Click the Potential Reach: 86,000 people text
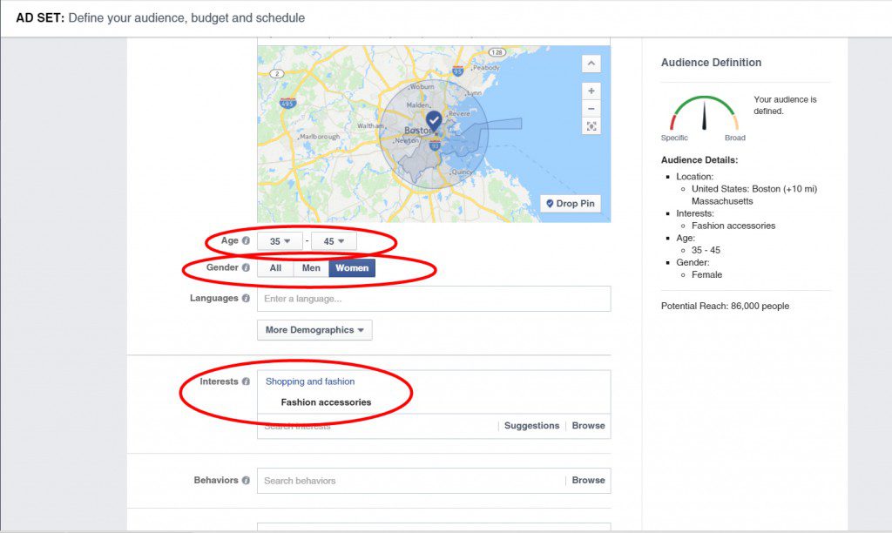The width and height of the screenshot is (892, 533). pyautogui.click(x=726, y=306)
